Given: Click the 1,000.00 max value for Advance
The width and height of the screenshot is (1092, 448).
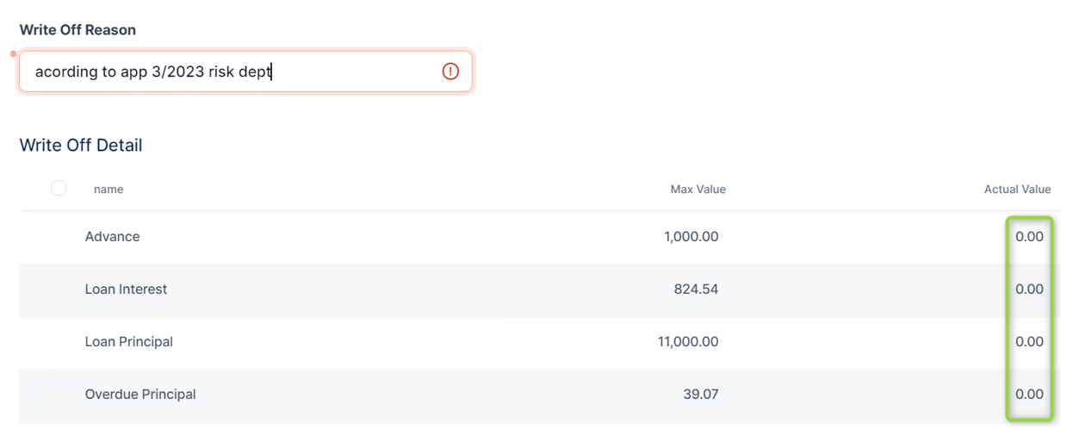Looking at the screenshot, I should pos(691,237).
